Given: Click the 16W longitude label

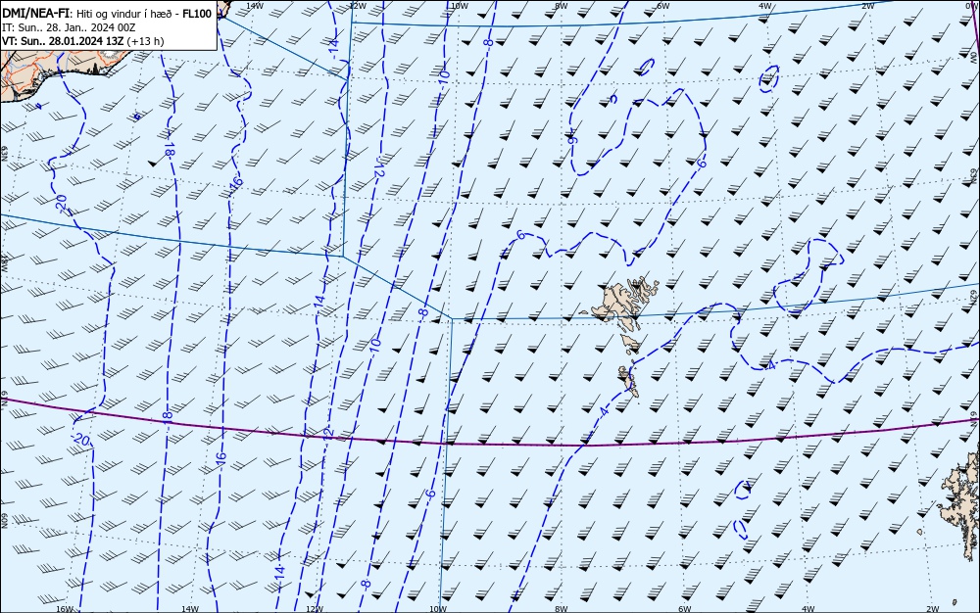Looking at the screenshot, I should click(x=65, y=609).
